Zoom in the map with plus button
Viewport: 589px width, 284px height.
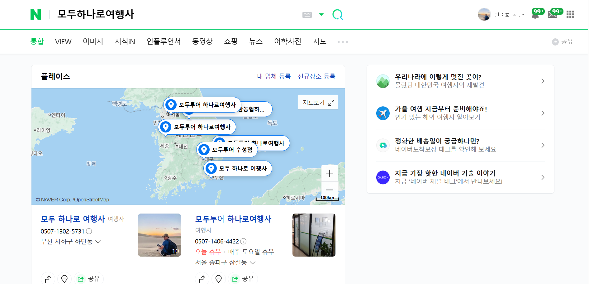pyautogui.click(x=330, y=173)
